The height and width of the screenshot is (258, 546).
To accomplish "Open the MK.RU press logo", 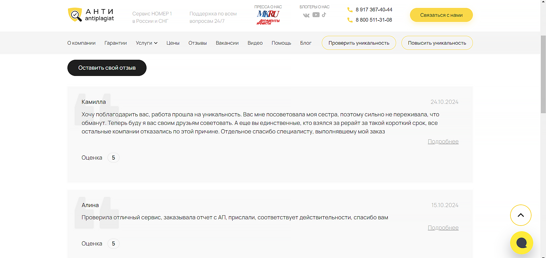I will click(268, 14).
